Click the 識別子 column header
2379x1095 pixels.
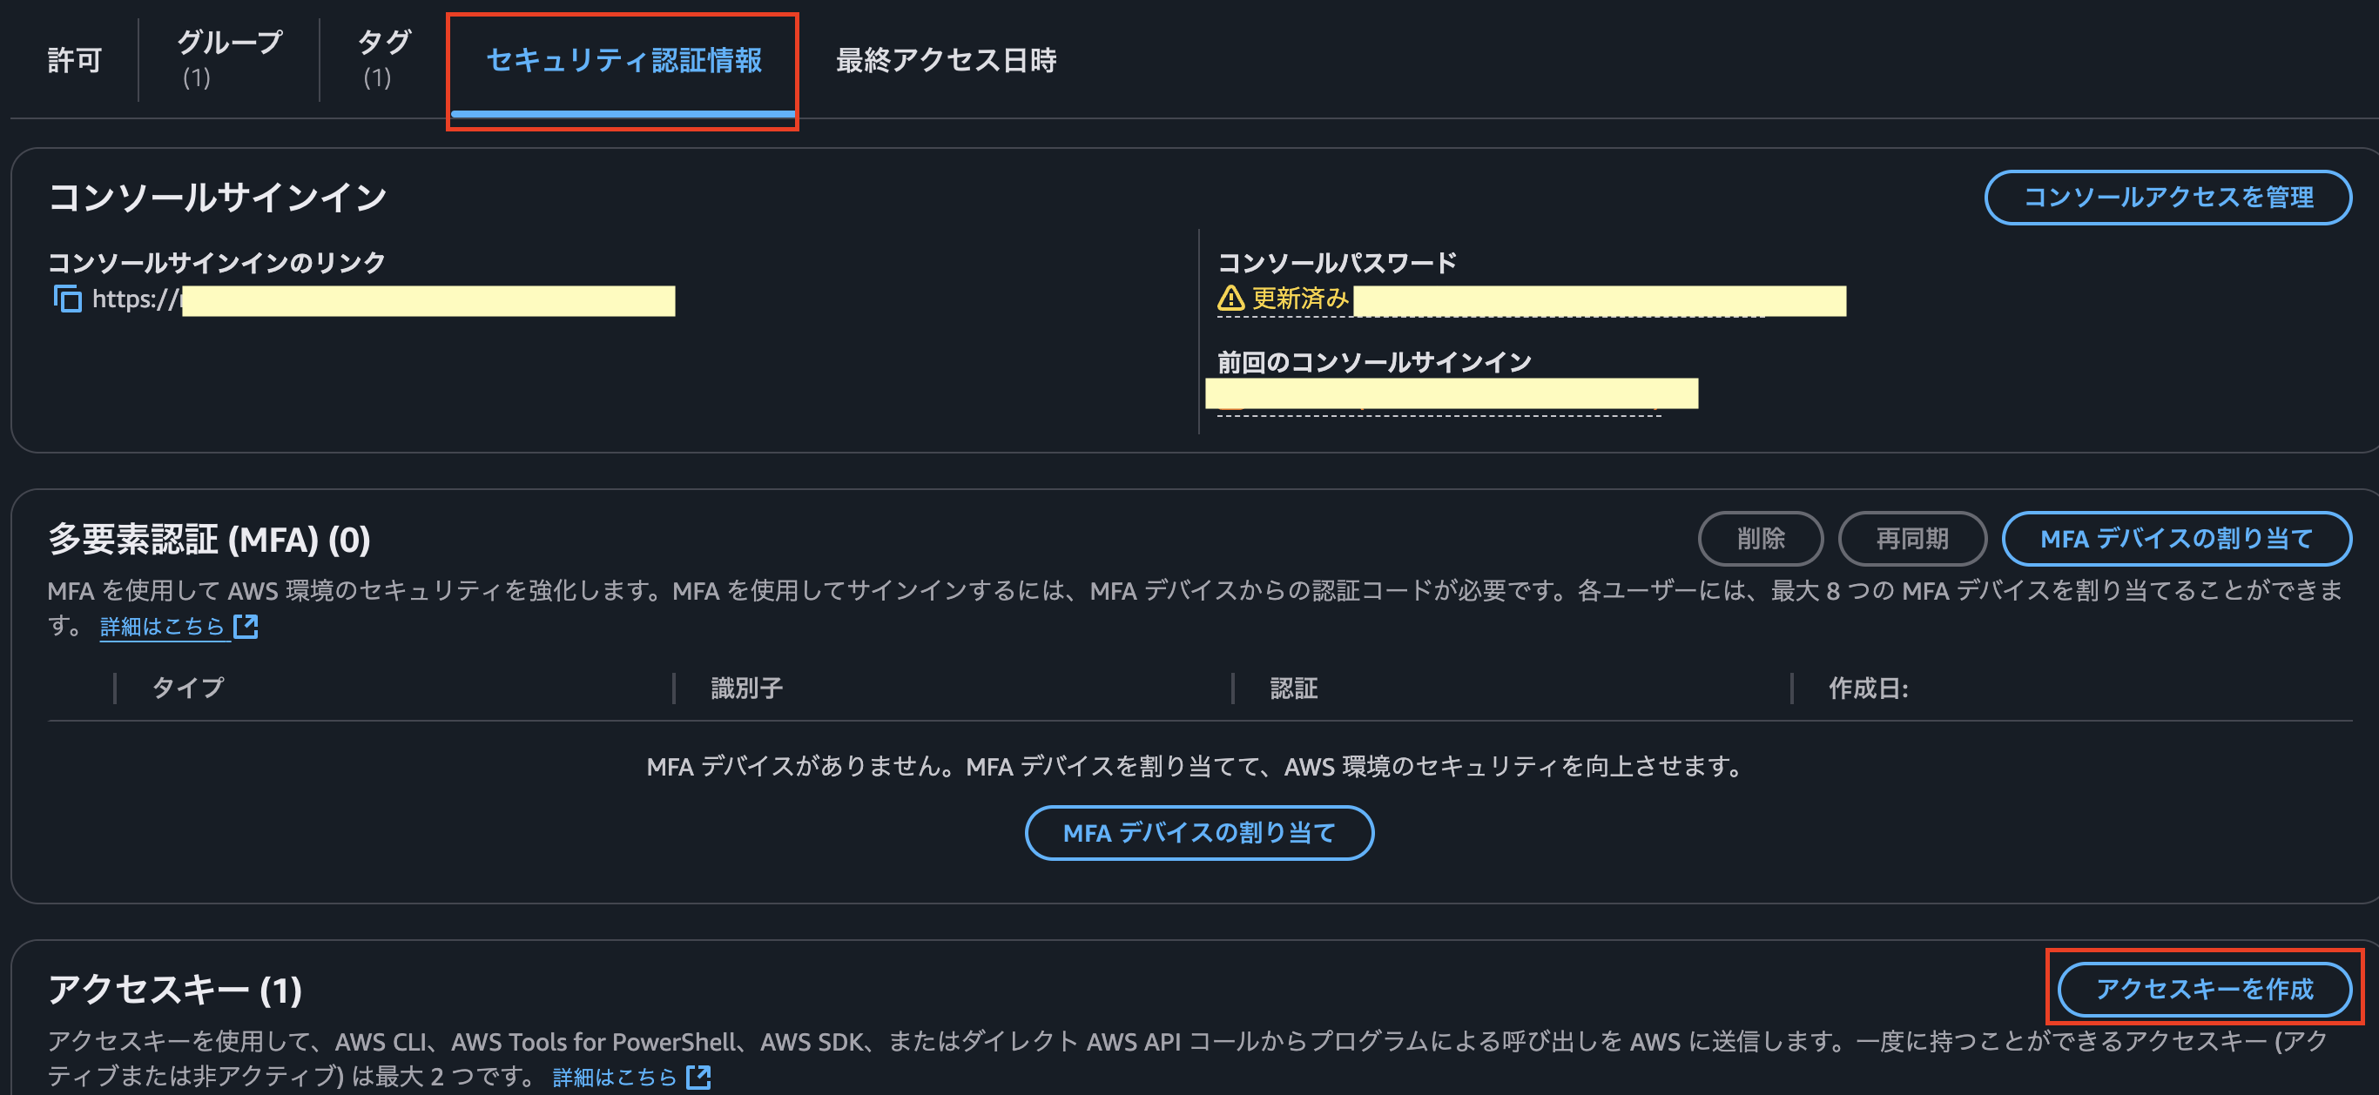pos(746,688)
